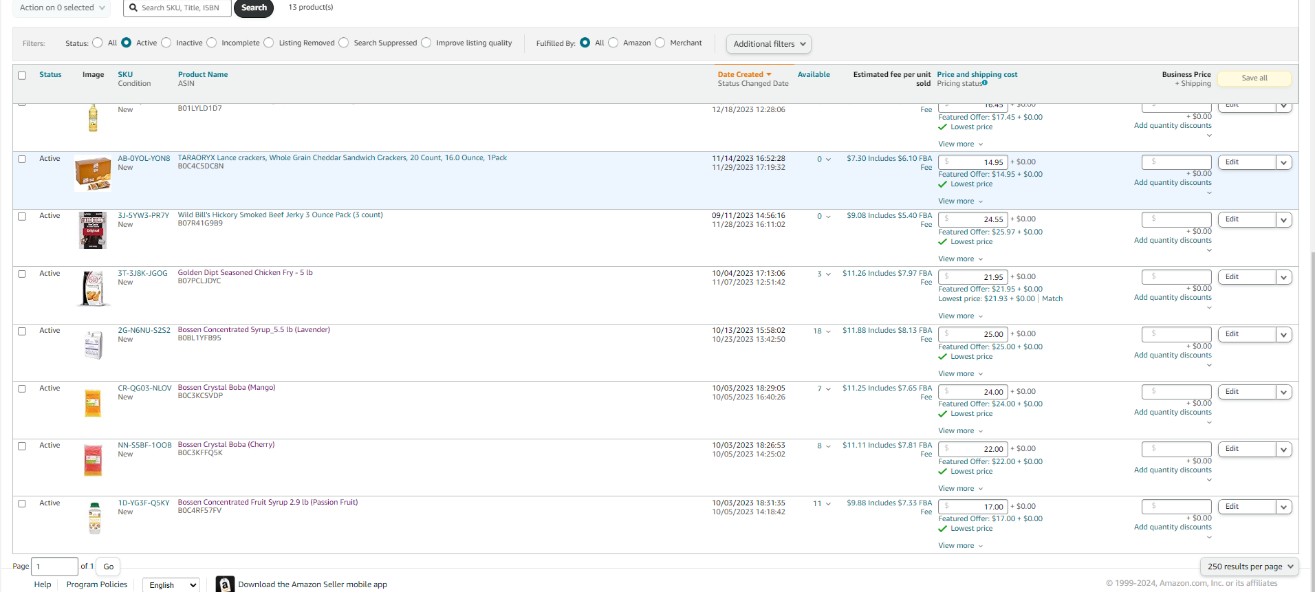Open Edit dropdown arrow for Beef Jerky
This screenshot has width=1315, height=592.
(x=1284, y=220)
